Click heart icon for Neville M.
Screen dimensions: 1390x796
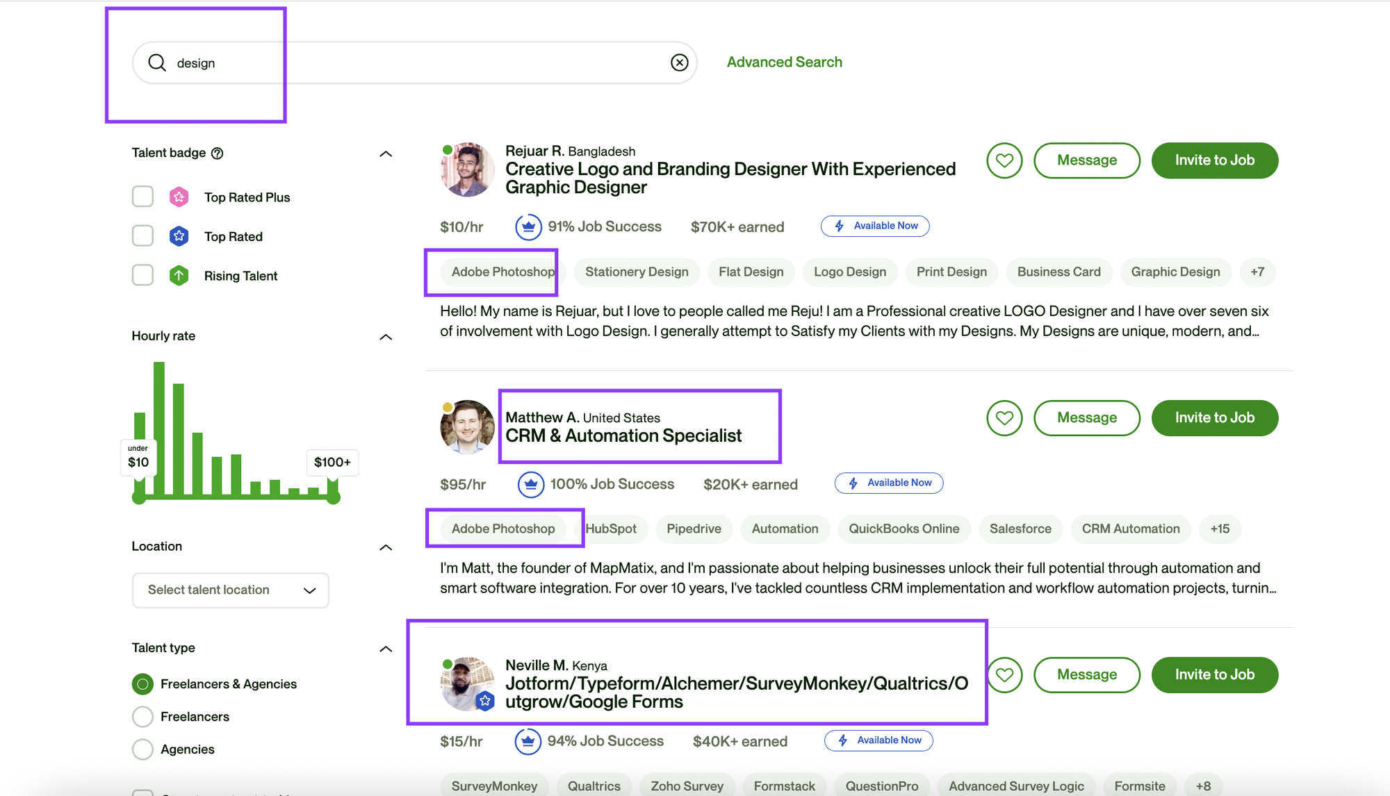click(1004, 675)
